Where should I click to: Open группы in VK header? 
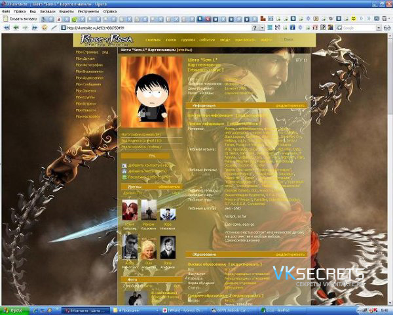188,39
